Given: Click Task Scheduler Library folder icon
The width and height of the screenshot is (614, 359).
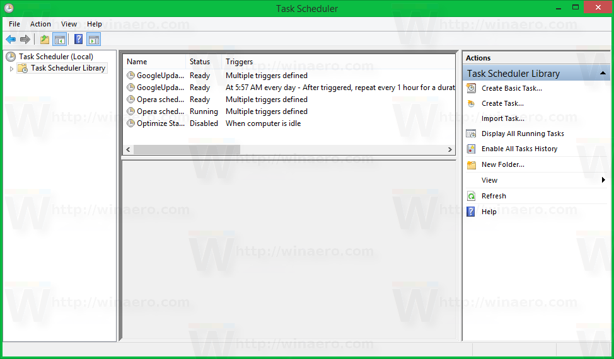Looking at the screenshot, I should 23,68.
